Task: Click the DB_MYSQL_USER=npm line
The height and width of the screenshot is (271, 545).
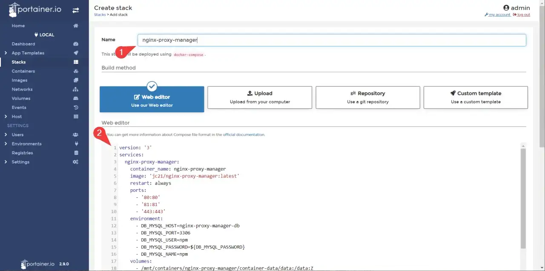Action: 162,240
